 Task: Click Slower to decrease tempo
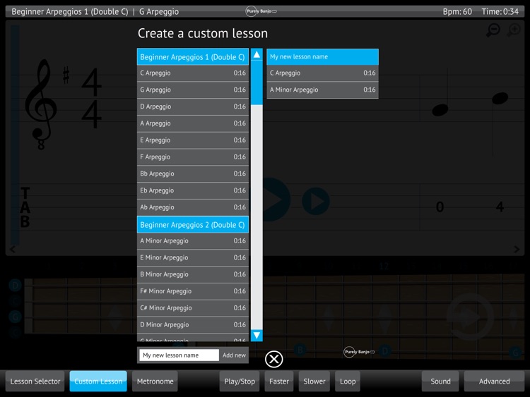(x=314, y=381)
